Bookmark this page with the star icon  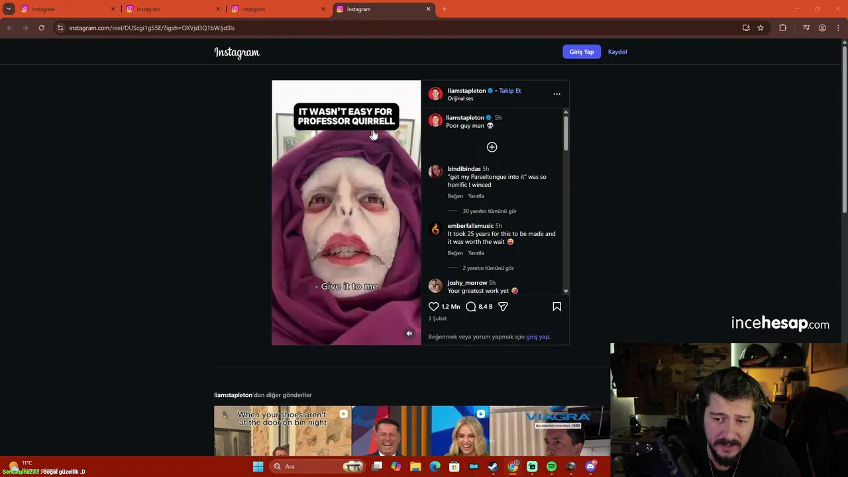761,28
